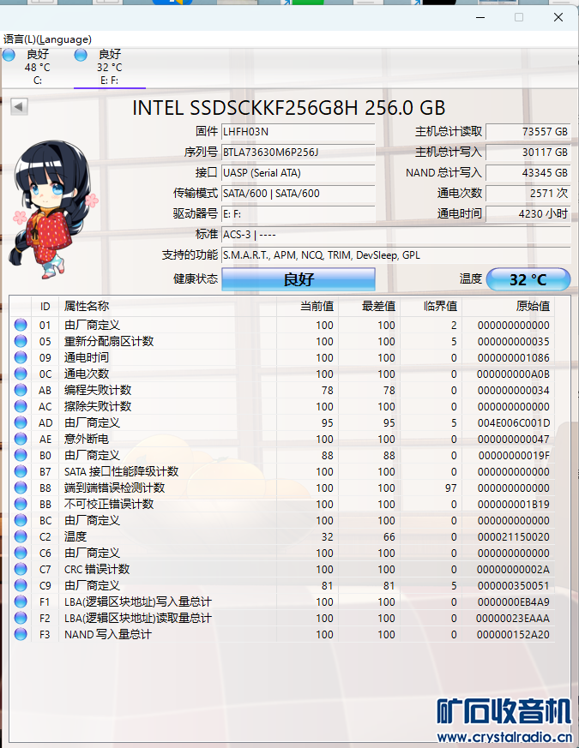Click the status orb in row 01
This screenshot has height=748, width=579.
[x=21, y=325]
